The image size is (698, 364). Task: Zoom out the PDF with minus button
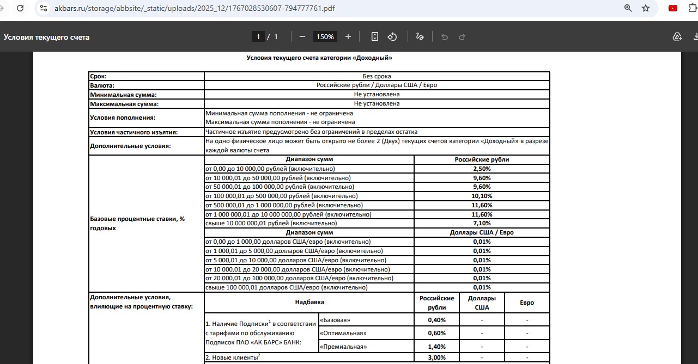pyautogui.click(x=302, y=36)
